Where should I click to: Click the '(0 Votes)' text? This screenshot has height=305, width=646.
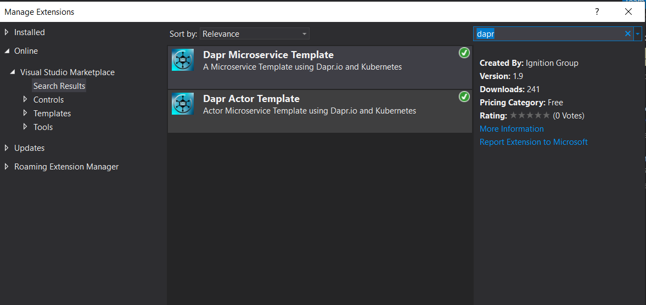tap(569, 116)
